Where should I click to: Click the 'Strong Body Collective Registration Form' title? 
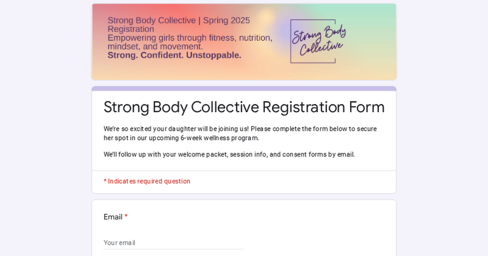coord(244,107)
